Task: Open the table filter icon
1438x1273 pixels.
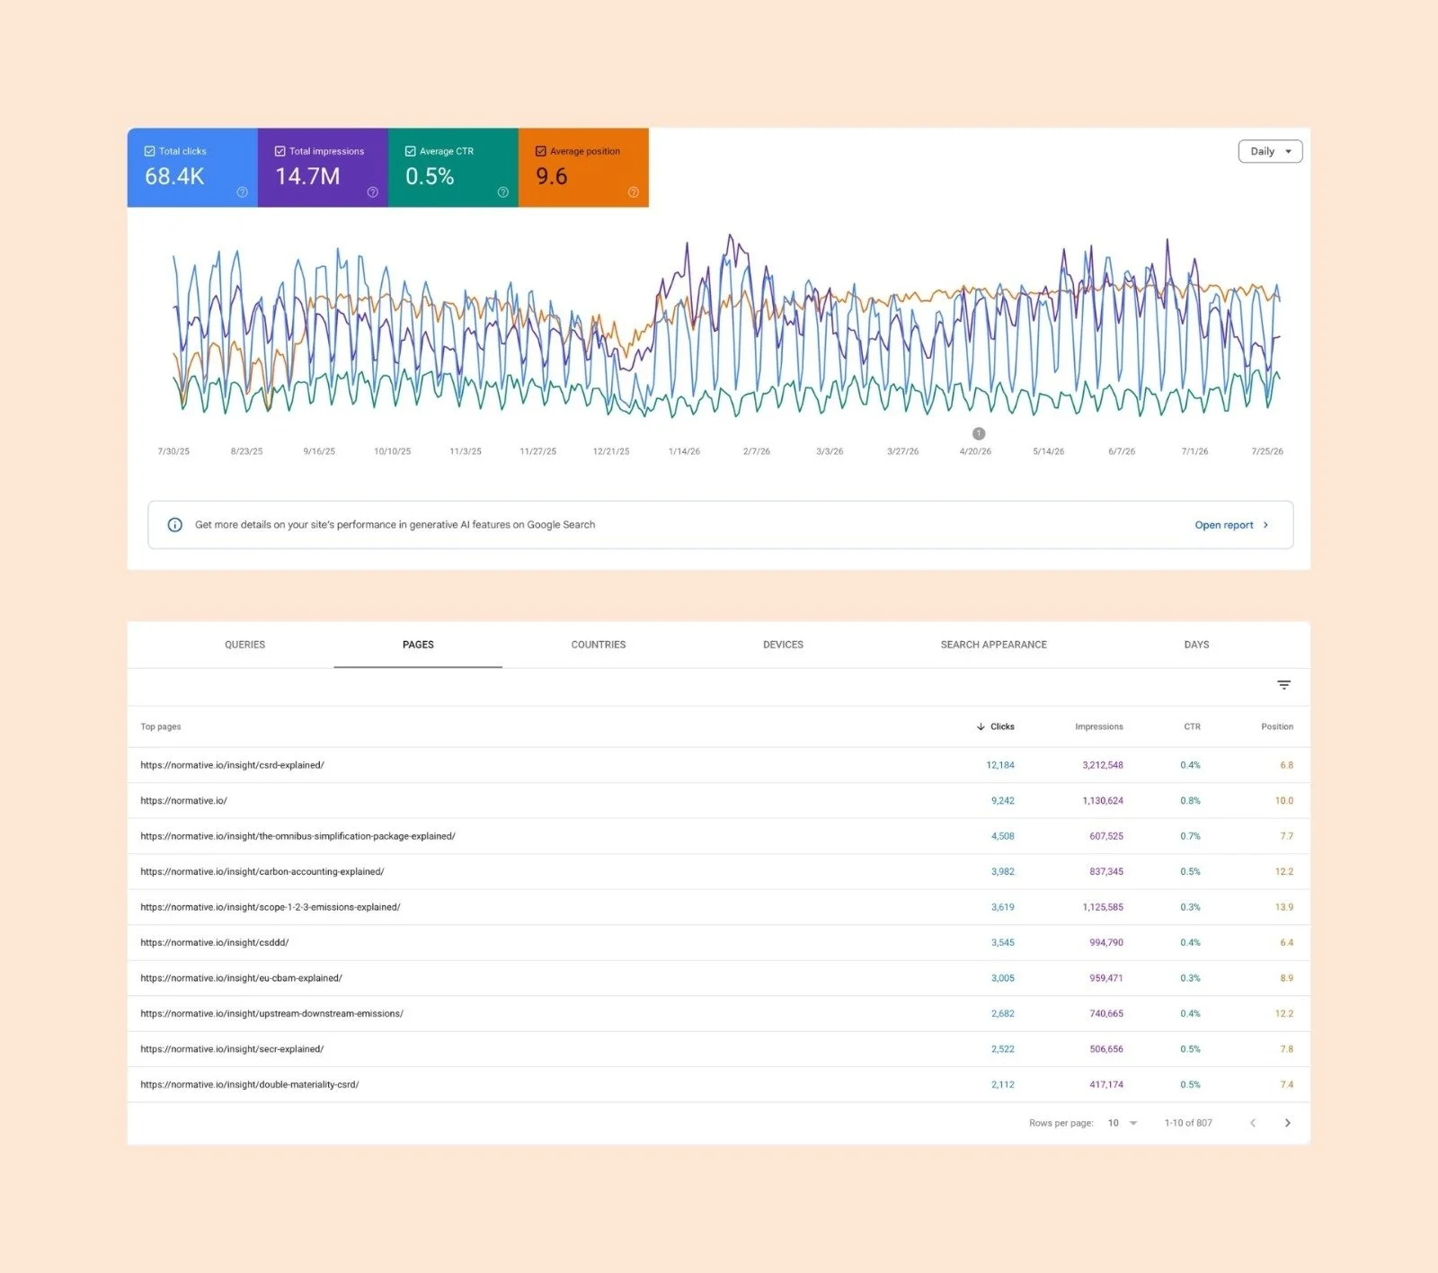Action: click(x=1283, y=685)
